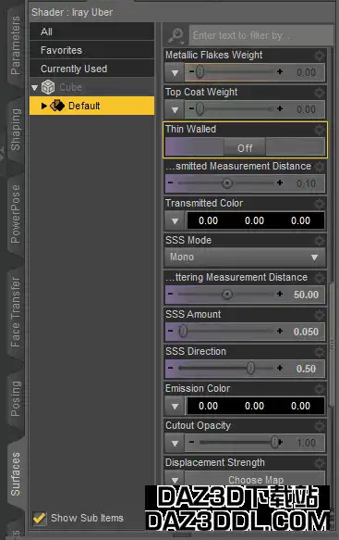The height and width of the screenshot is (540, 339).
Task: Open gear settings for Top Coat Weight
Action: [x=320, y=93]
